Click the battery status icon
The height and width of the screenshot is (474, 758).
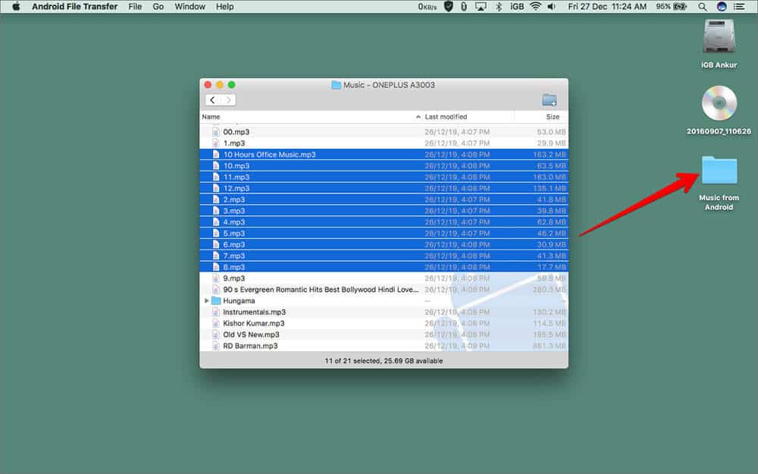(x=680, y=6)
